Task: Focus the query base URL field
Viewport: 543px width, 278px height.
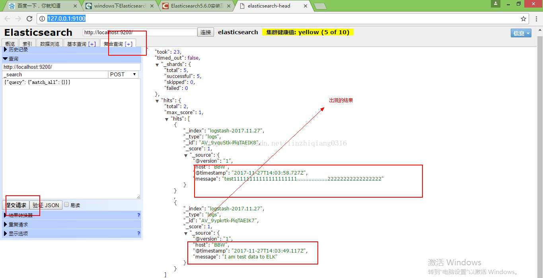Action: (x=71, y=67)
